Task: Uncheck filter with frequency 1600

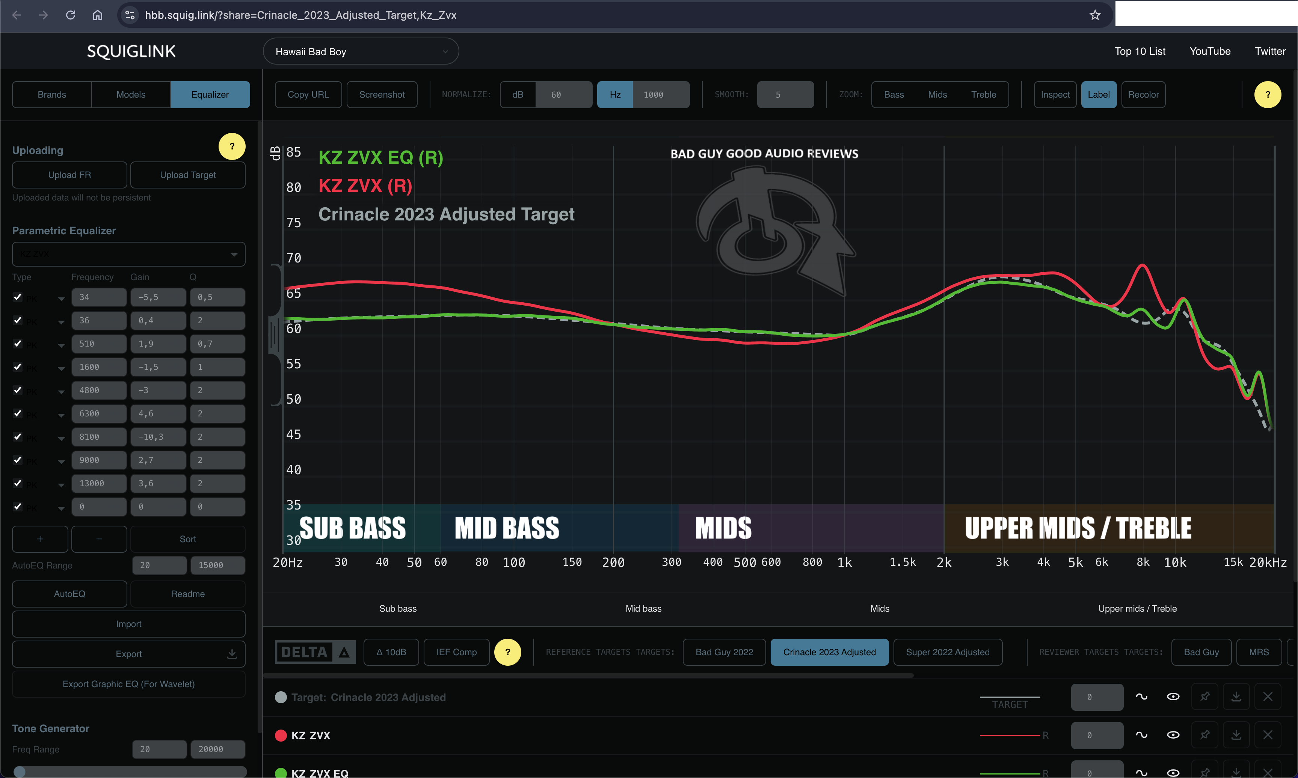Action: (x=17, y=366)
